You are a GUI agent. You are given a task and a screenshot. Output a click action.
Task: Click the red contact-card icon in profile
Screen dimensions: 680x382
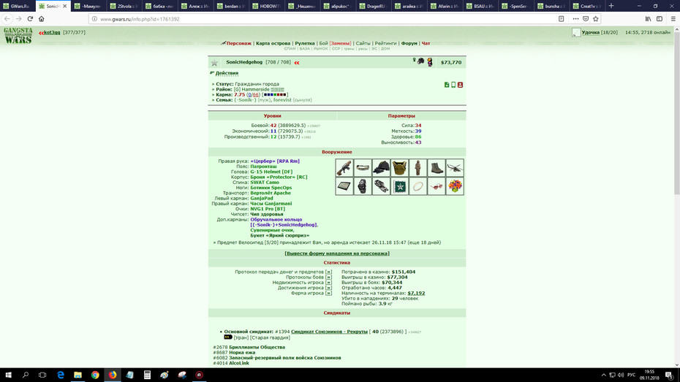click(x=460, y=85)
